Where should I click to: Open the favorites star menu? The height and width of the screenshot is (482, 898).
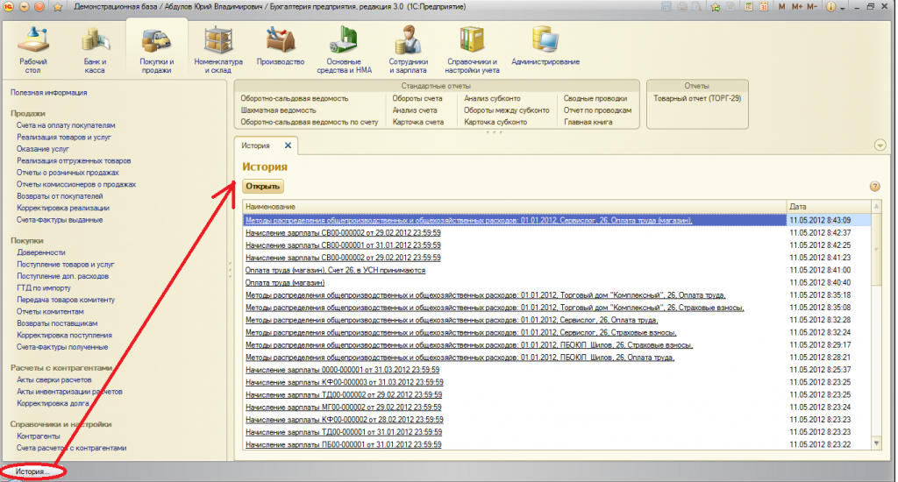58,7
